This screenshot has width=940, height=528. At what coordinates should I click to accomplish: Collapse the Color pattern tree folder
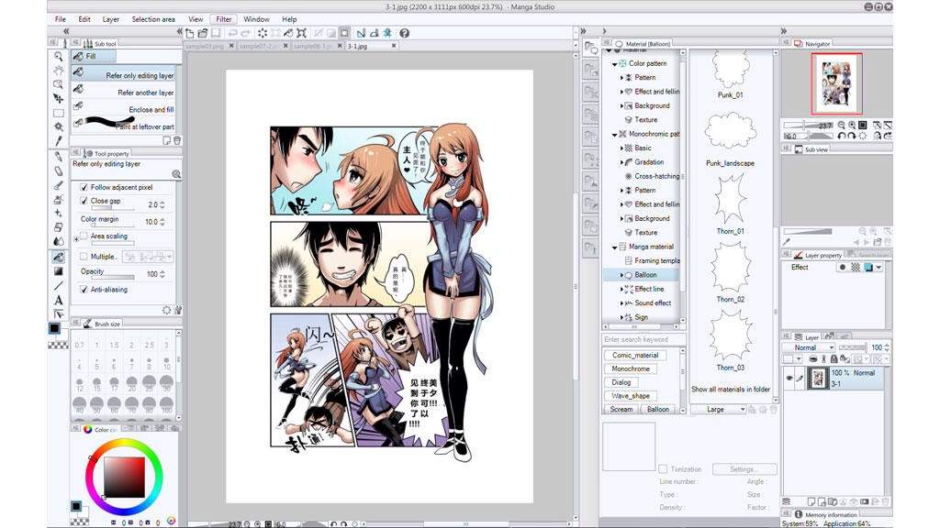[614, 63]
